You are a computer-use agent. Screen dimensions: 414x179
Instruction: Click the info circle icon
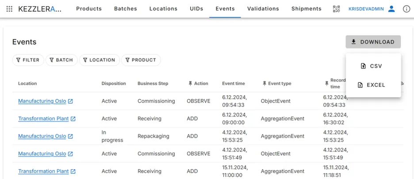[x=406, y=9]
